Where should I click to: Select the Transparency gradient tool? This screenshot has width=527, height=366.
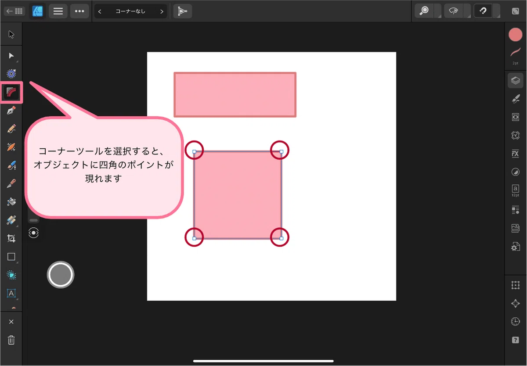tap(11, 220)
